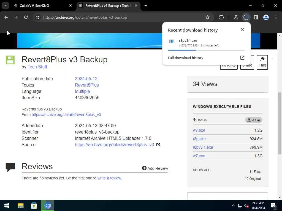Screen dimensions: 282x211
Task: Click the Multiple language link
Action: click(x=82, y=91)
